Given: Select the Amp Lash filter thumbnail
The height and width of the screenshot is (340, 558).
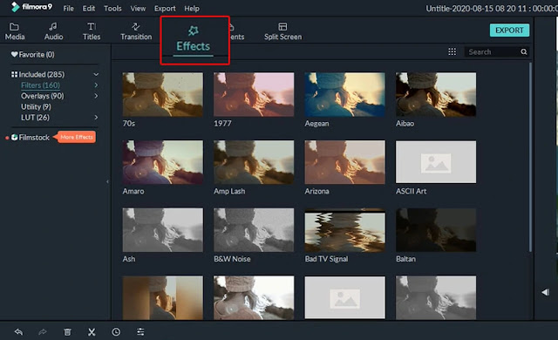Looking at the screenshot, I should (x=254, y=162).
